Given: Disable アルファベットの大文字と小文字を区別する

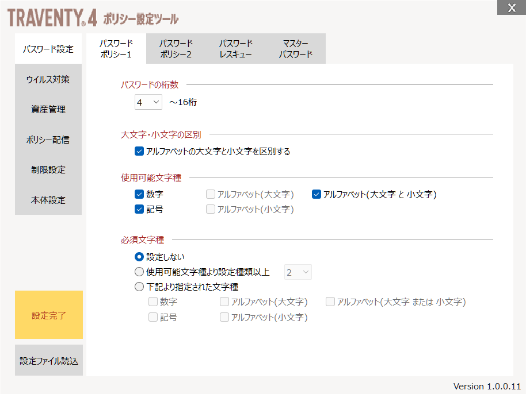Looking at the screenshot, I should coord(139,151).
